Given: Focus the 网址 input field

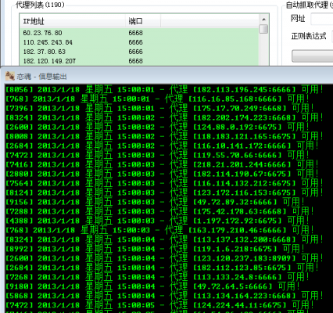Looking at the screenshot, I should click(x=322, y=19).
